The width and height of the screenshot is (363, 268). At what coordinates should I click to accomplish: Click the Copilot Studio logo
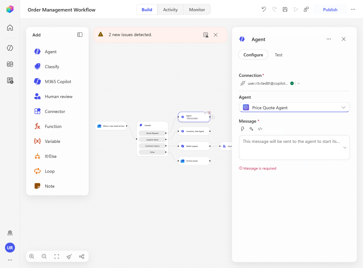(x=10, y=9)
